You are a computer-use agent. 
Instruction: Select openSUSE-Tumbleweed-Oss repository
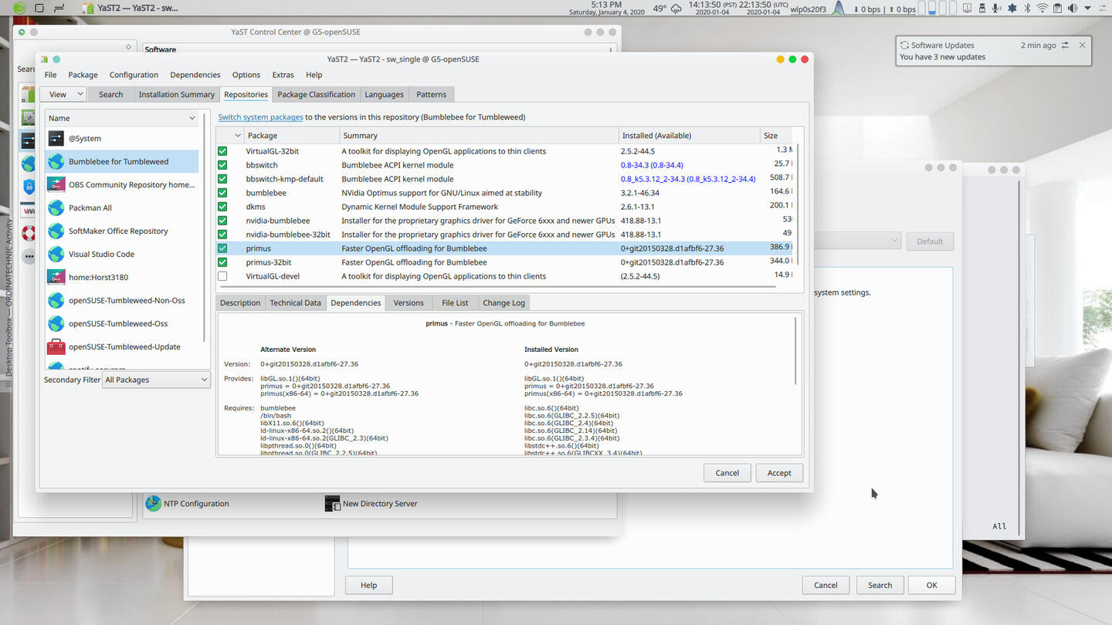[122, 323]
